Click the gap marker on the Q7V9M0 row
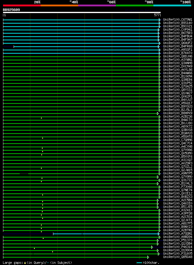The height and width of the screenshot is (265, 194). point(42,178)
